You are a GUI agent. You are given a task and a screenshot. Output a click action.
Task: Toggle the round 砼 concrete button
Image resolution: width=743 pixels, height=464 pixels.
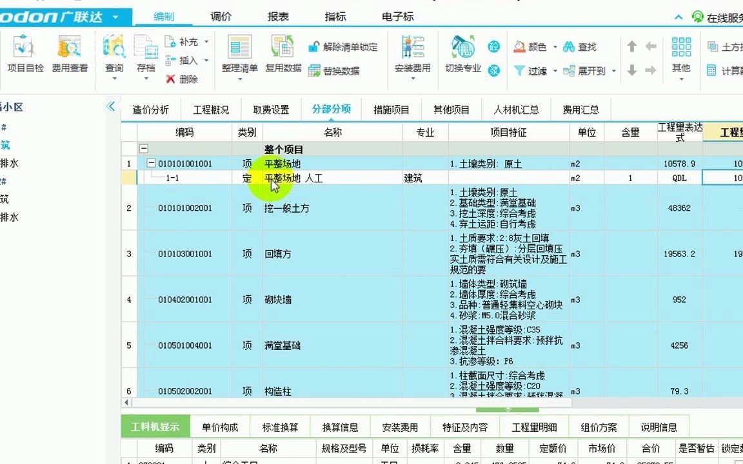click(493, 46)
